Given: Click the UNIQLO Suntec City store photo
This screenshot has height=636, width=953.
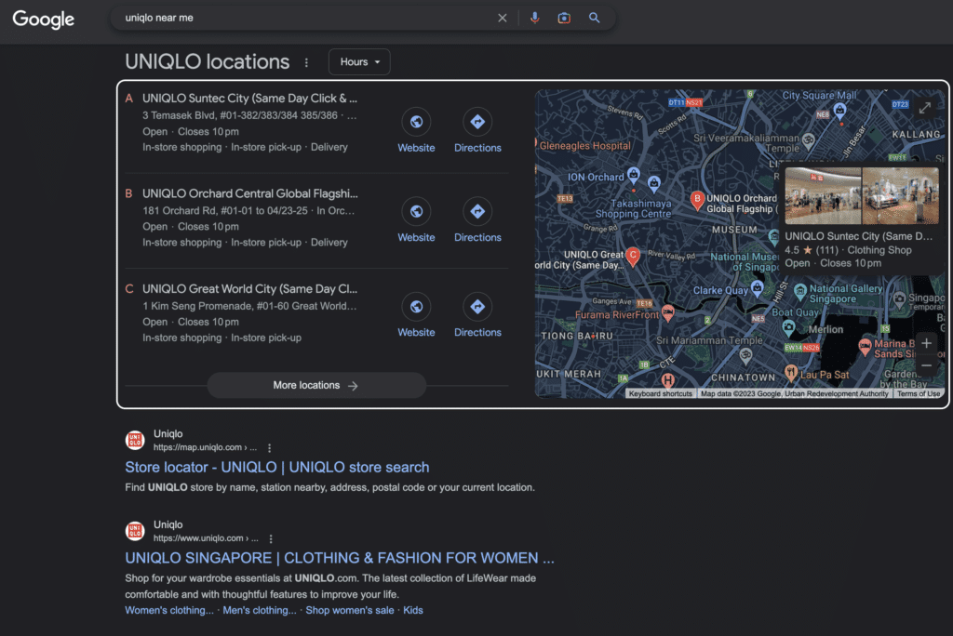Looking at the screenshot, I should [x=823, y=195].
